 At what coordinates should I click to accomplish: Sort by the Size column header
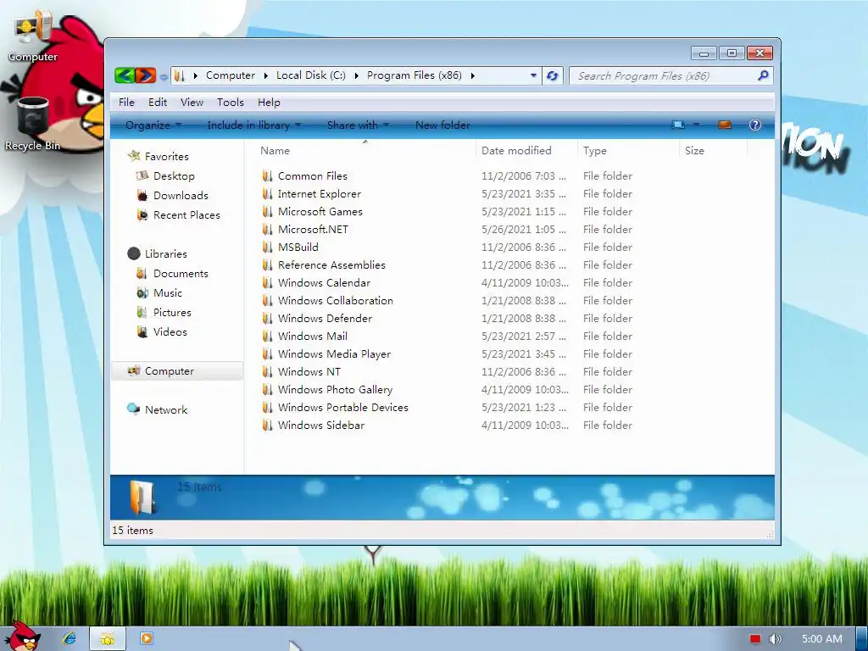[694, 151]
